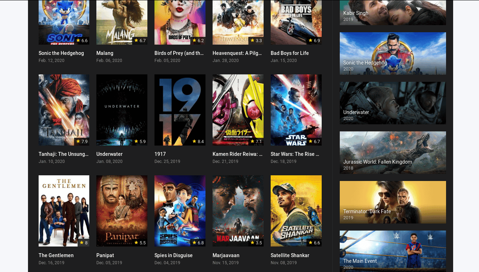The width and height of the screenshot is (479, 272).
Task: Open Birds of Prey title link
Action: click(x=179, y=53)
